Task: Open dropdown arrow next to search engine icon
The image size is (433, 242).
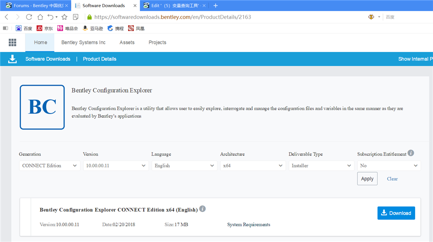Action: pyautogui.click(x=379, y=17)
